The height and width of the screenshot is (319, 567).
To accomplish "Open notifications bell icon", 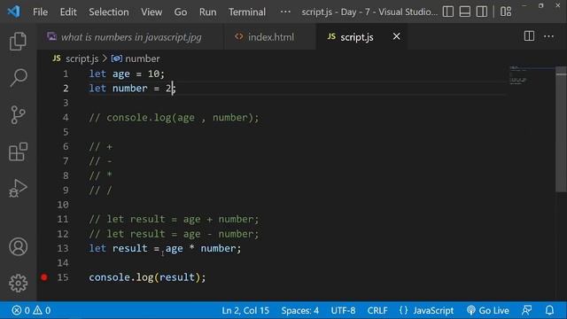I will click(x=549, y=310).
